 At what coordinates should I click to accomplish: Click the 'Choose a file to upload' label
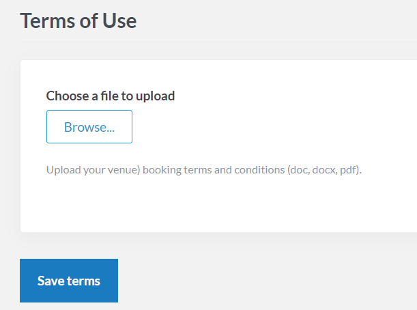tap(111, 96)
